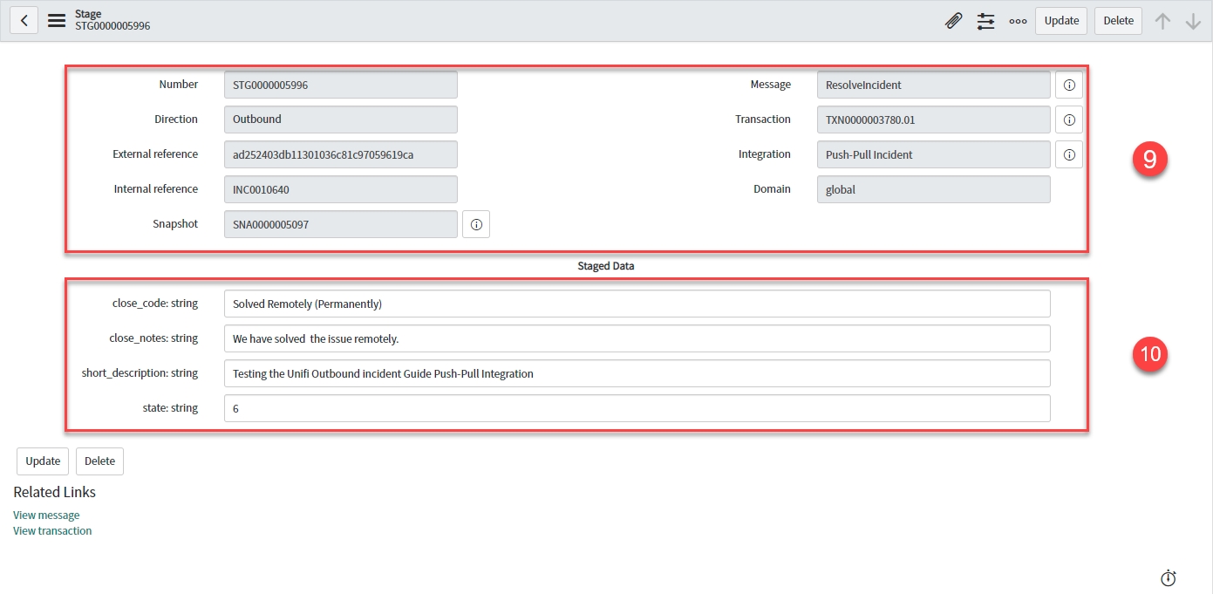Image resolution: width=1213 pixels, height=594 pixels.
Task: Open the View transaction related link
Action: (52, 531)
